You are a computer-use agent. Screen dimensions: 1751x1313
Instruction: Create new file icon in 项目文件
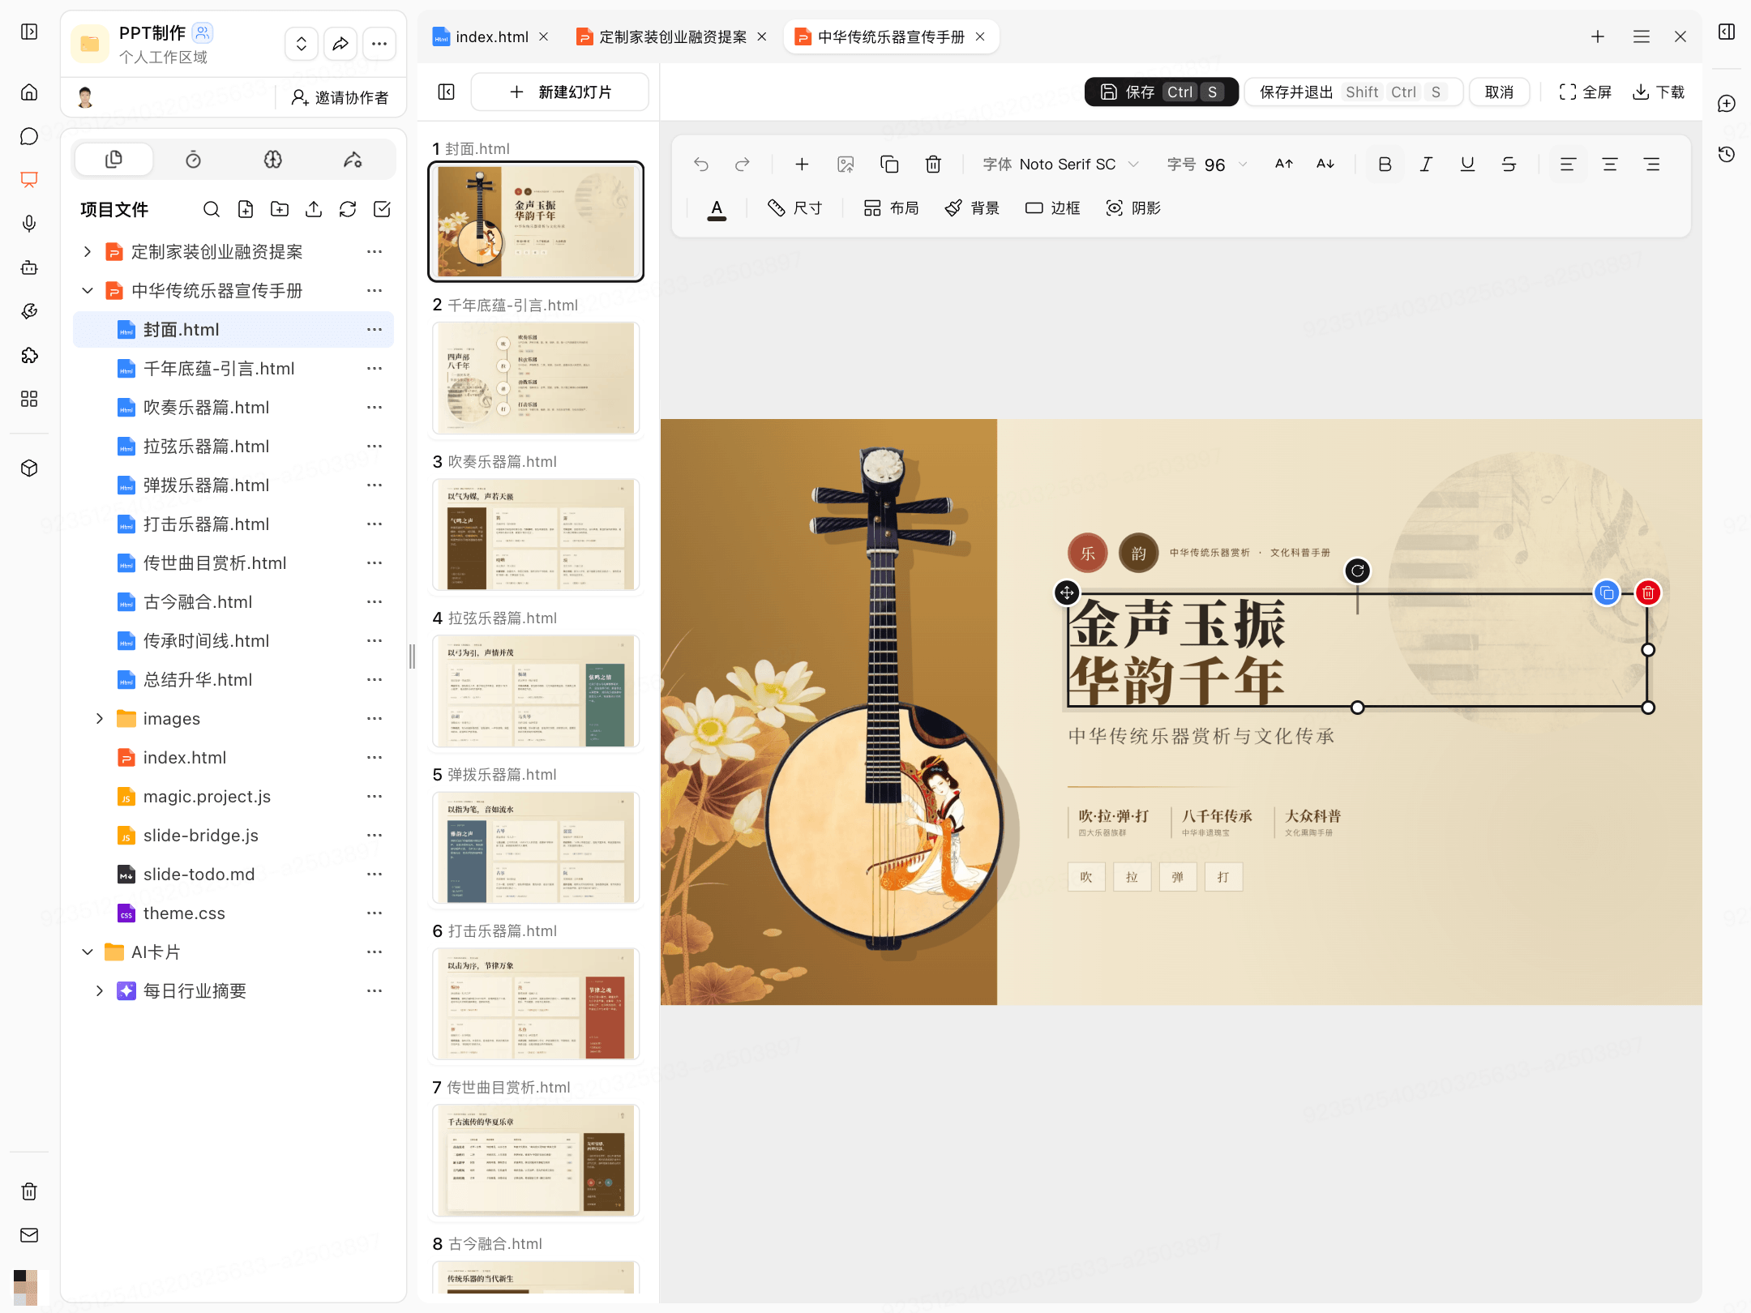click(246, 210)
